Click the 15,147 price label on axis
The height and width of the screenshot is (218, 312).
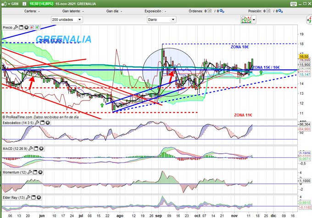(305, 74)
